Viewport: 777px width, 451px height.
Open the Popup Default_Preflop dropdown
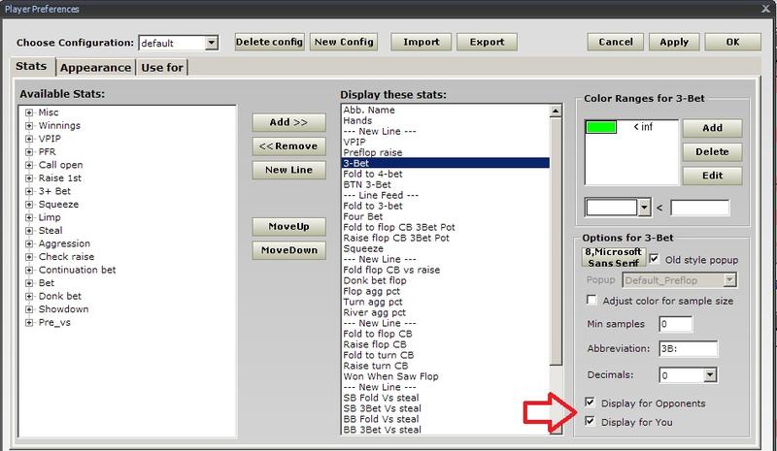(x=729, y=280)
